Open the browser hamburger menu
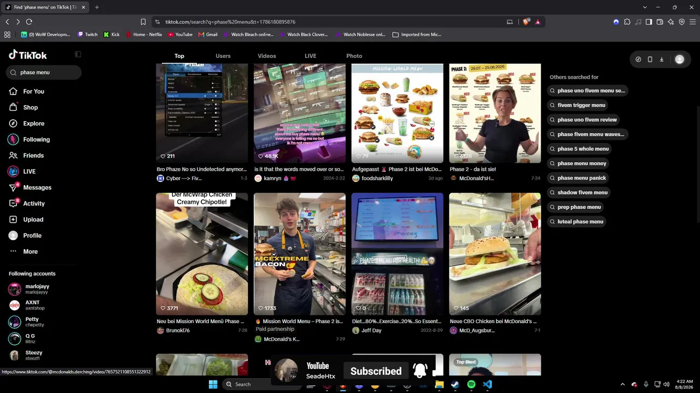The height and width of the screenshot is (393, 700). (x=693, y=22)
